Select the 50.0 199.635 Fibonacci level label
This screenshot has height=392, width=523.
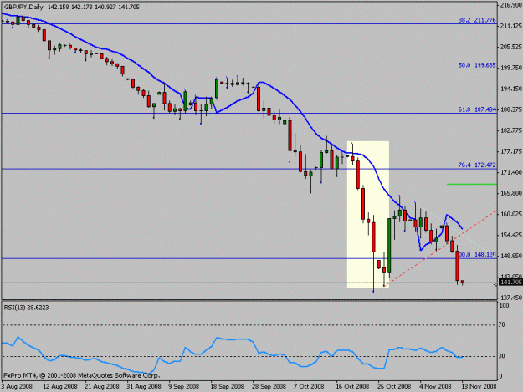click(x=477, y=65)
